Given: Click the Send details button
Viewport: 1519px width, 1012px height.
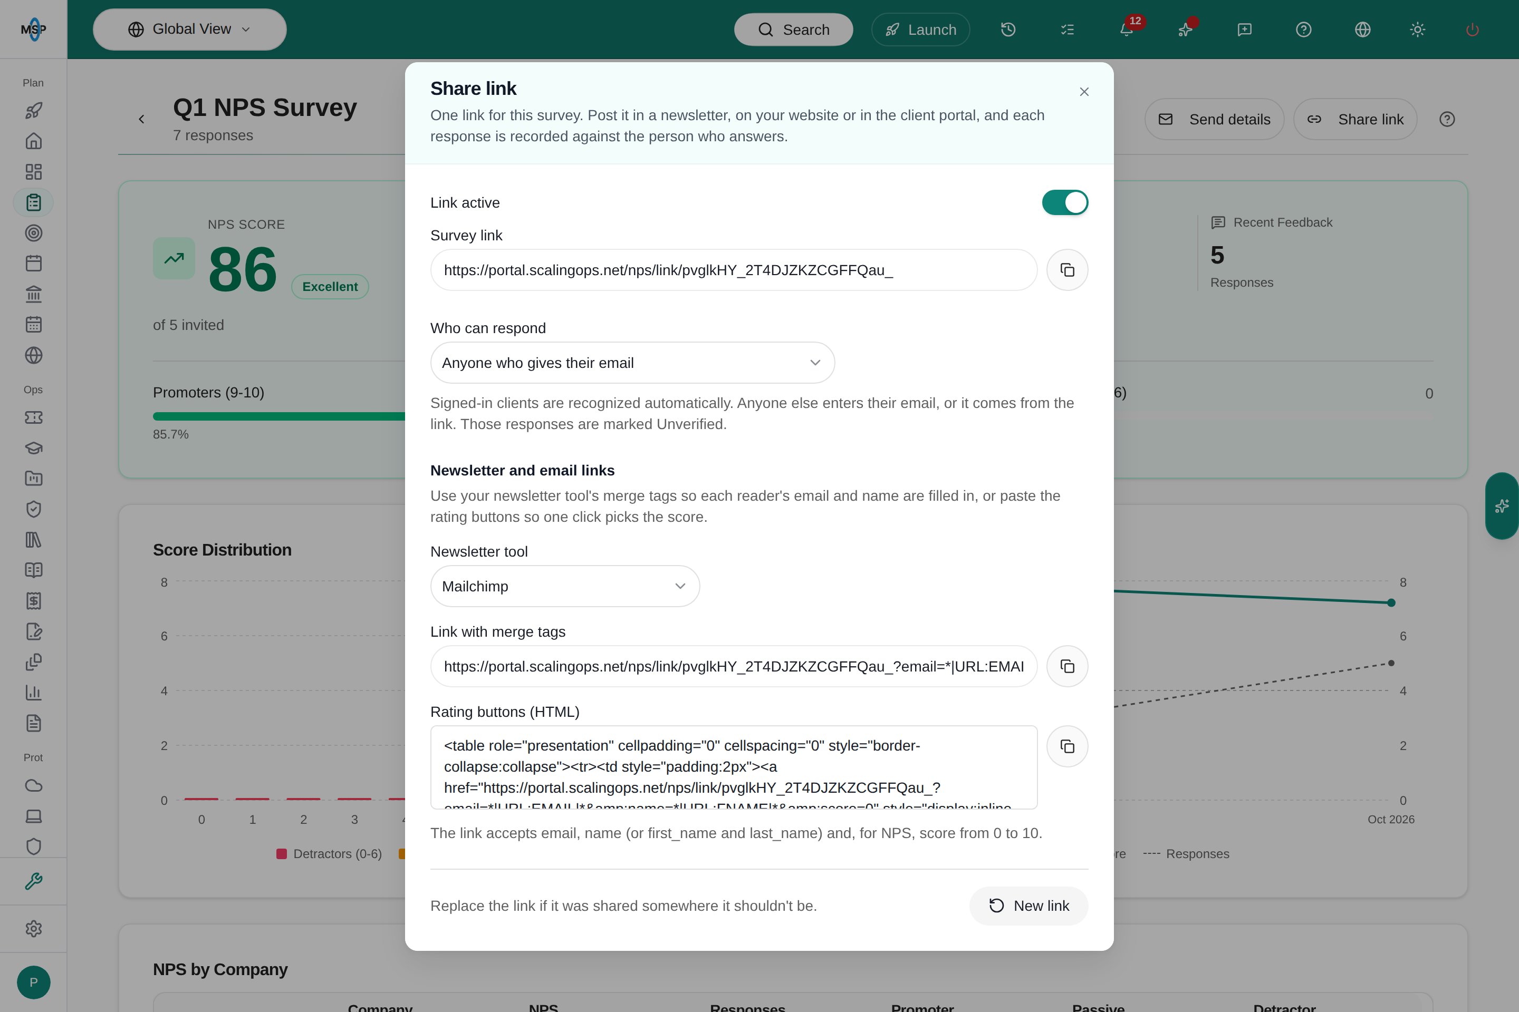Looking at the screenshot, I should (x=1214, y=120).
